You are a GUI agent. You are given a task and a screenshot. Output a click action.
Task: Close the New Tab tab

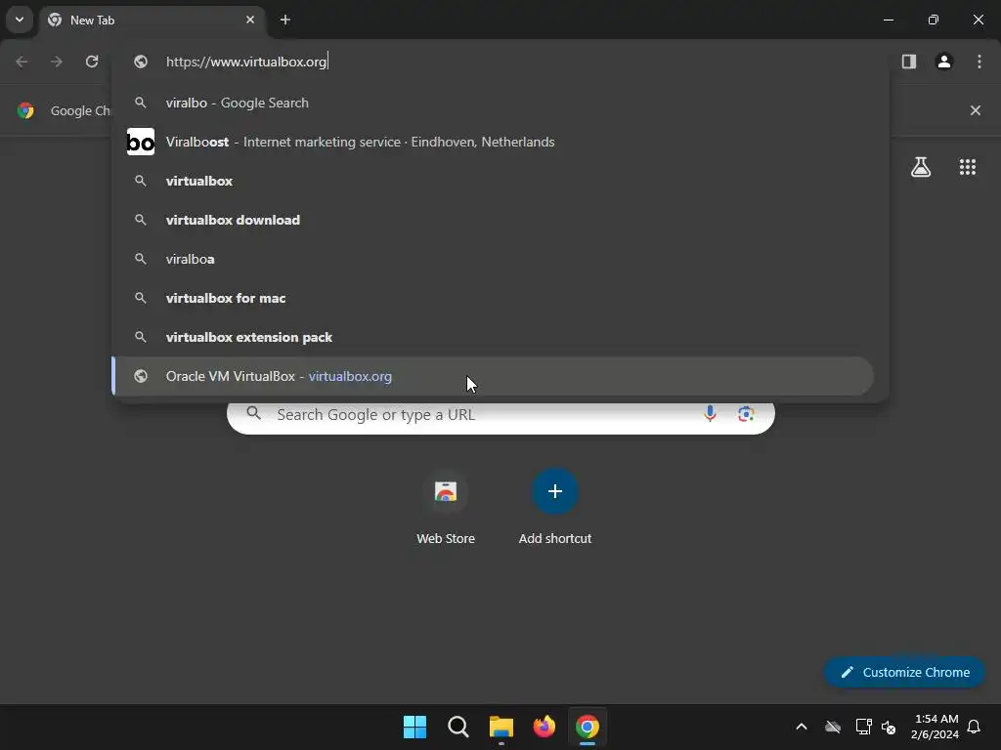tap(249, 20)
